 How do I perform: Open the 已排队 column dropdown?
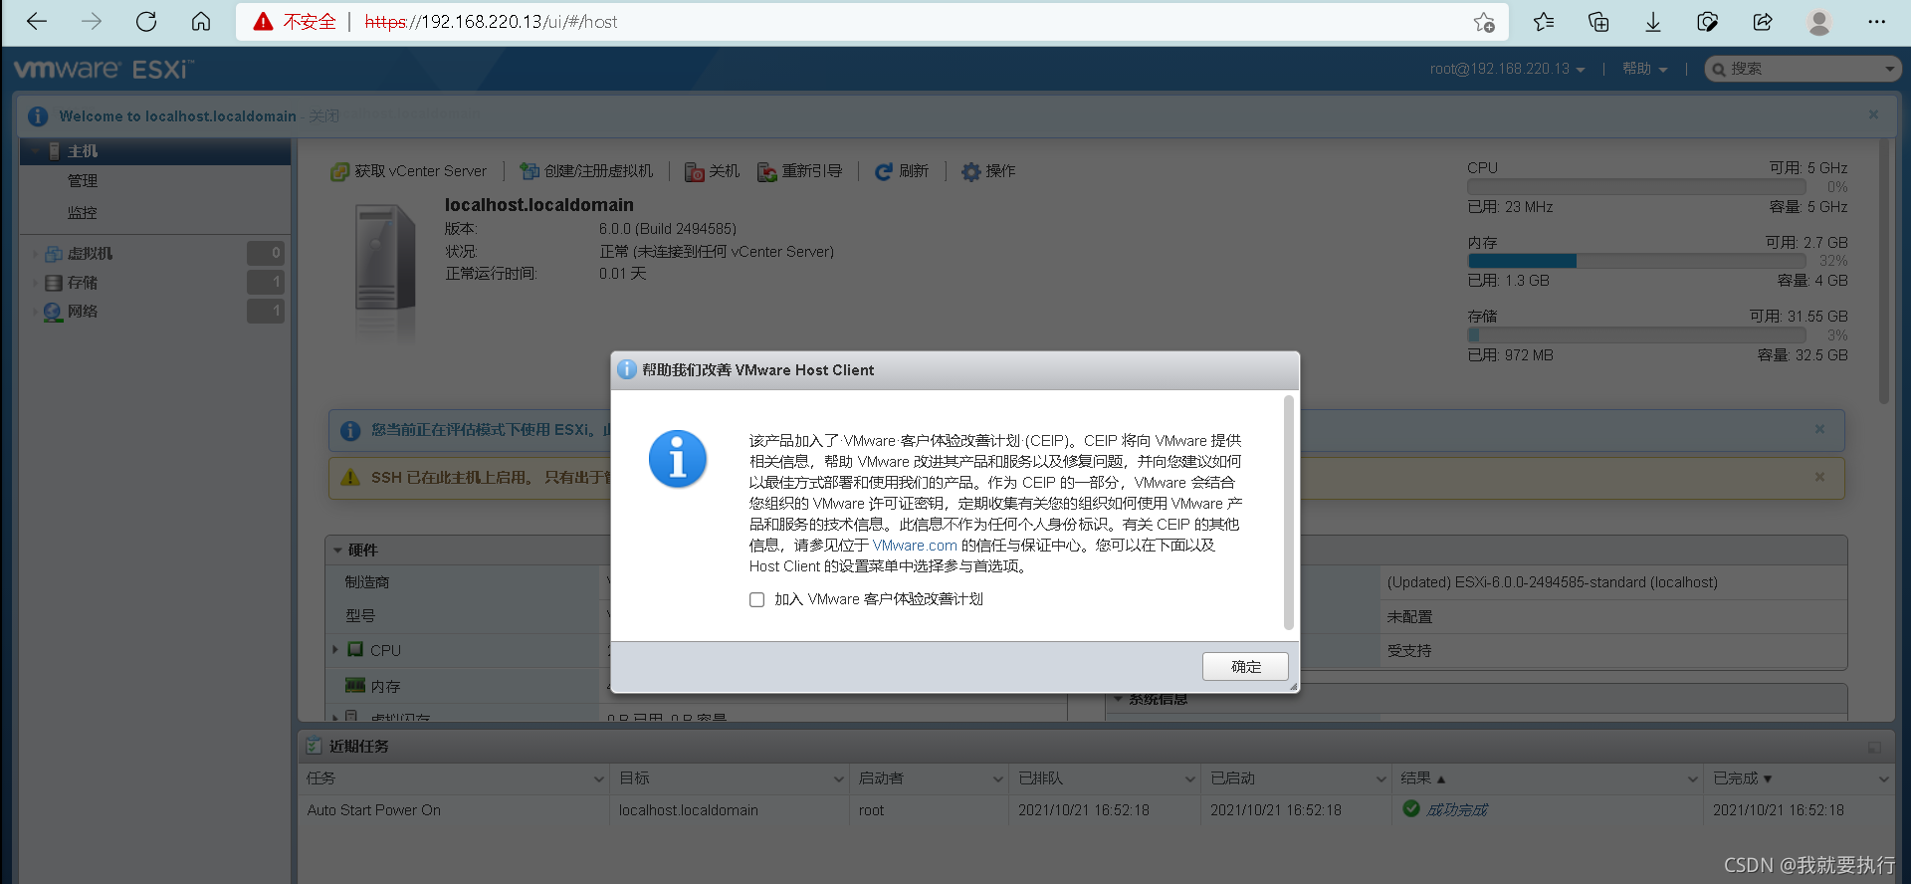point(1190,778)
